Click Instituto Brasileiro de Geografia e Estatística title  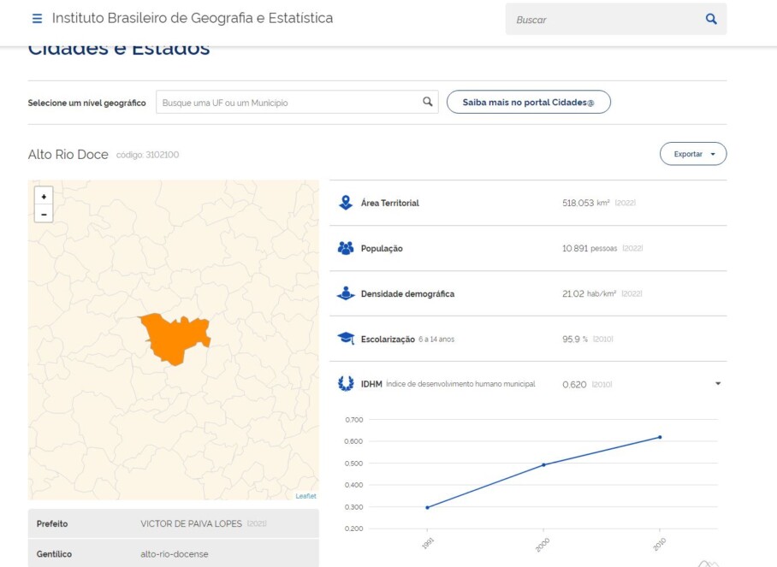pos(193,18)
